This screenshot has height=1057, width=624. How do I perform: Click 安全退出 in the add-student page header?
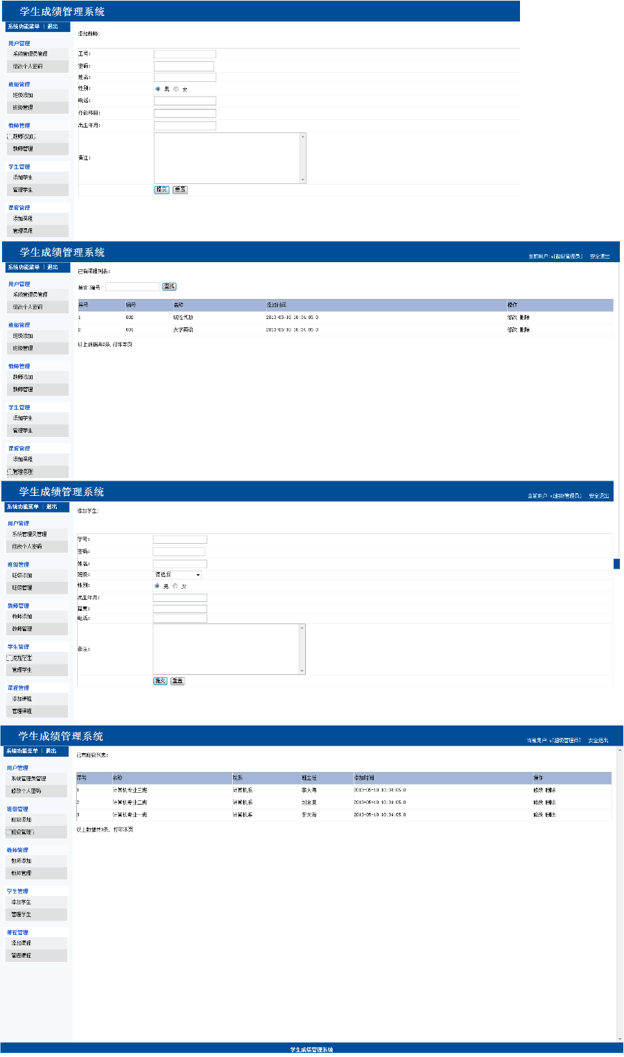(599, 496)
